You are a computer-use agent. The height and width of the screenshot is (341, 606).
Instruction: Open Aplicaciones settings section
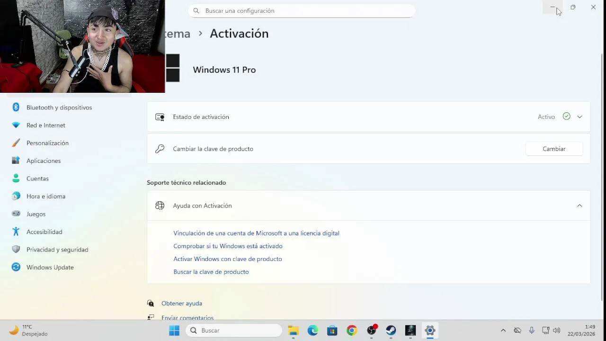pos(44,161)
